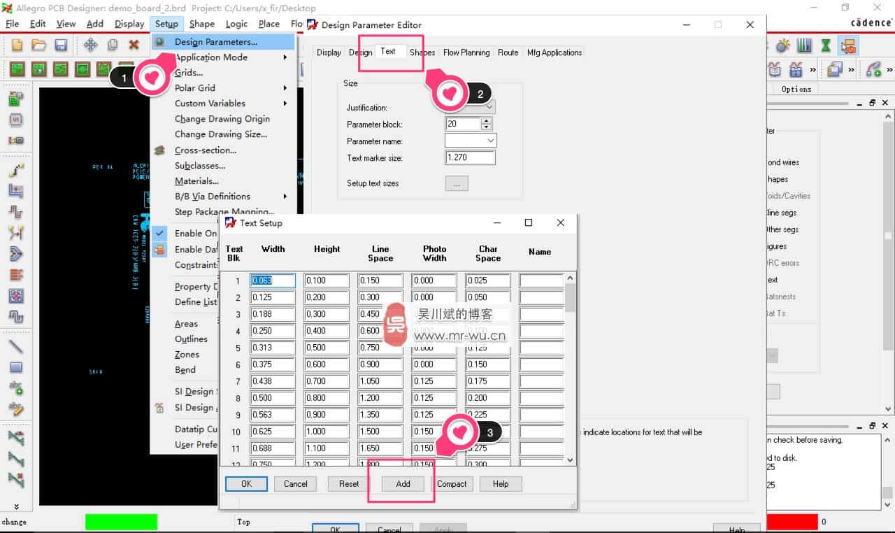Click Height field of text block 5
Image resolution: width=895 pixels, height=533 pixels.
327,348
